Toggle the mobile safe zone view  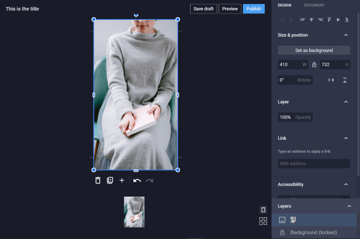pyautogui.click(x=263, y=210)
